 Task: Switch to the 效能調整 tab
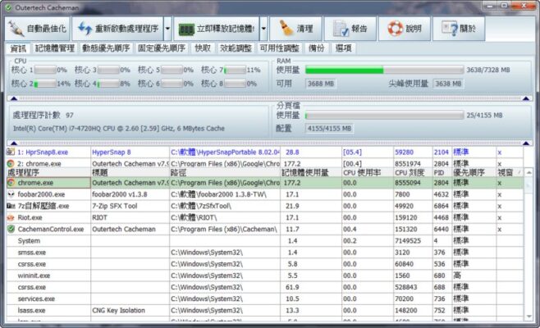coord(236,48)
